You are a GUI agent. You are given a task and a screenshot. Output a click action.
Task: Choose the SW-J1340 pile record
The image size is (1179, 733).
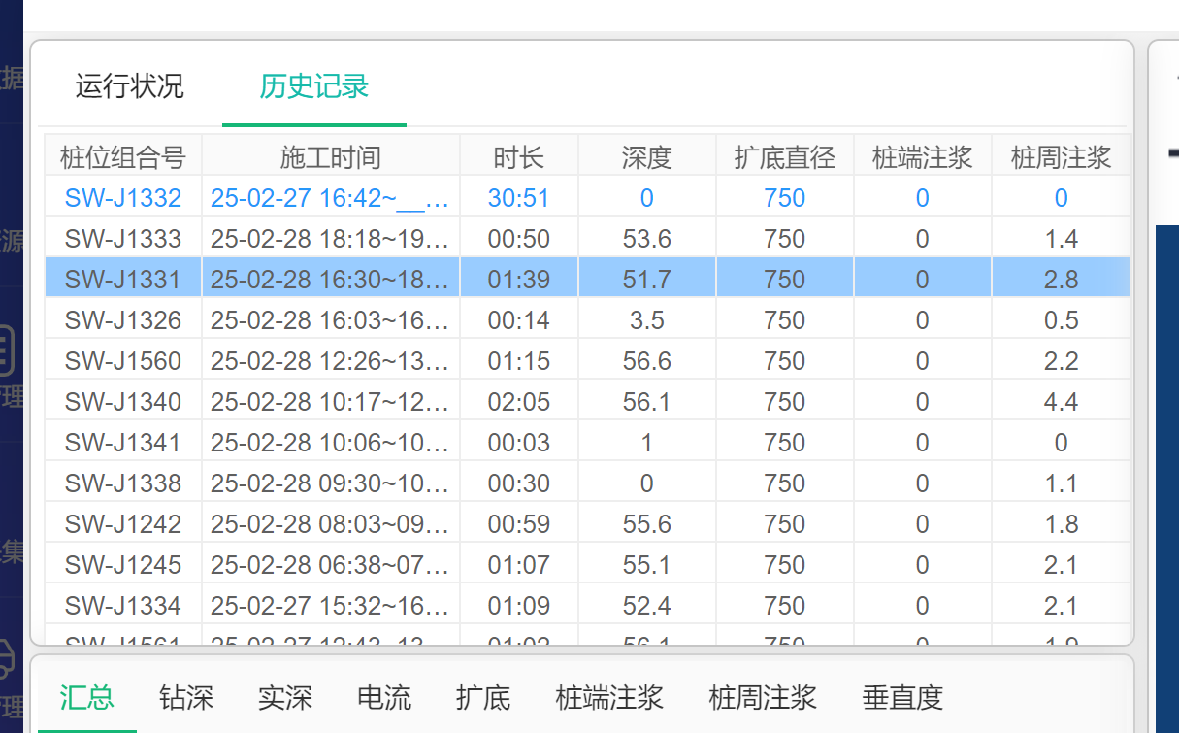click(122, 402)
